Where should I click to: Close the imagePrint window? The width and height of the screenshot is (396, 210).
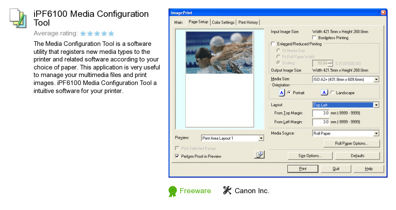coord(383,12)
